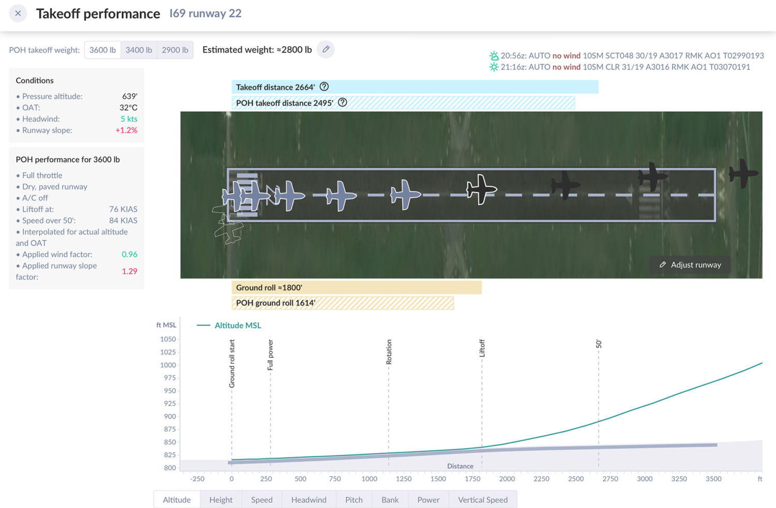This screenshot has width=776, height=508.
Task: Select the 3600 lb POH takeoff weight
Action: [x=102, y=50]
